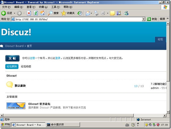
Task: Expand the 链接 links bar chevron
Action: pos(168,18)
